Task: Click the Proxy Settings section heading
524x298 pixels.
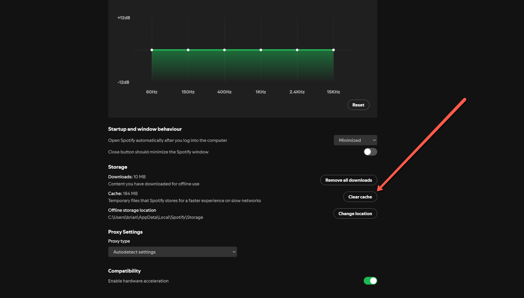Action: pyautogui.click(x=125, y=232)
